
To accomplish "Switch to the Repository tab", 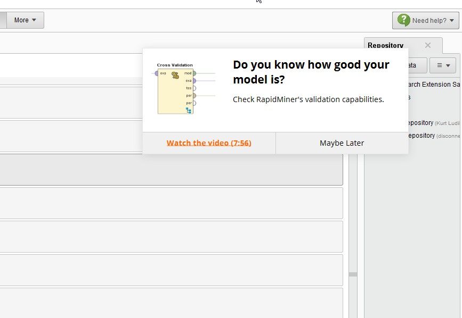I will pos(385,45).
